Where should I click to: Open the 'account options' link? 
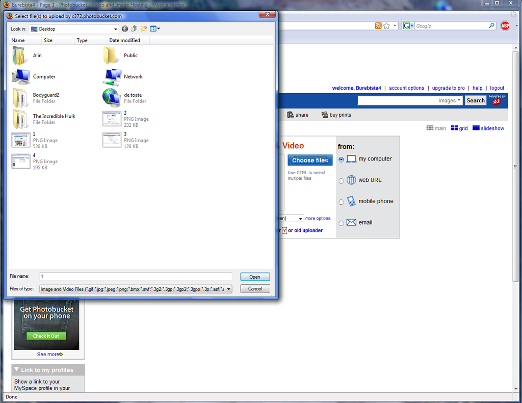(406, 88)
